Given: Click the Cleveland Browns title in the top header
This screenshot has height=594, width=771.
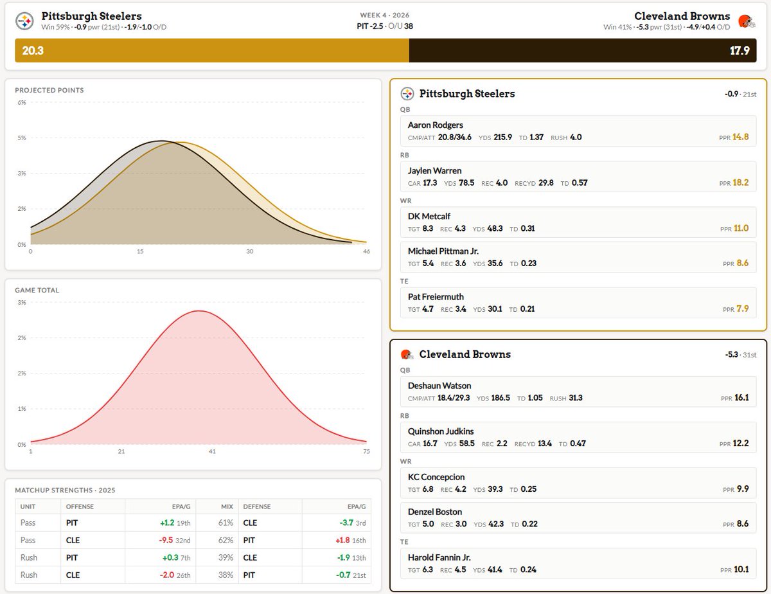Looking at the screenshot, I should pyautogui.click(x=682, y=16).
